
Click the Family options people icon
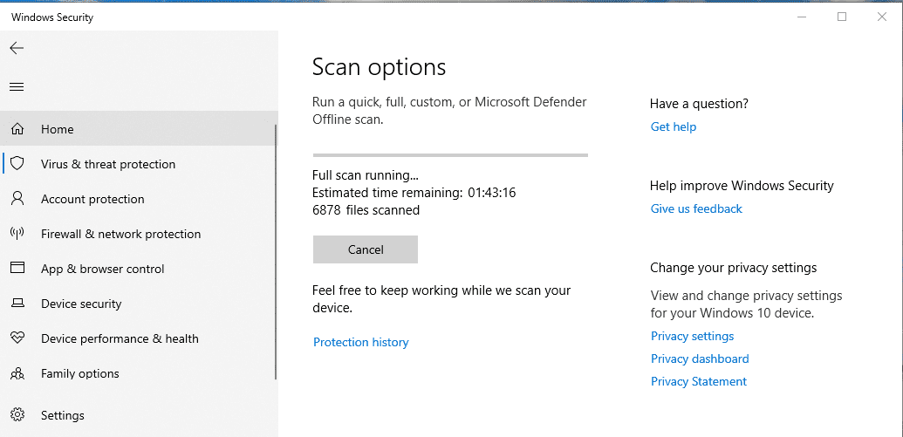pos(17,373)
